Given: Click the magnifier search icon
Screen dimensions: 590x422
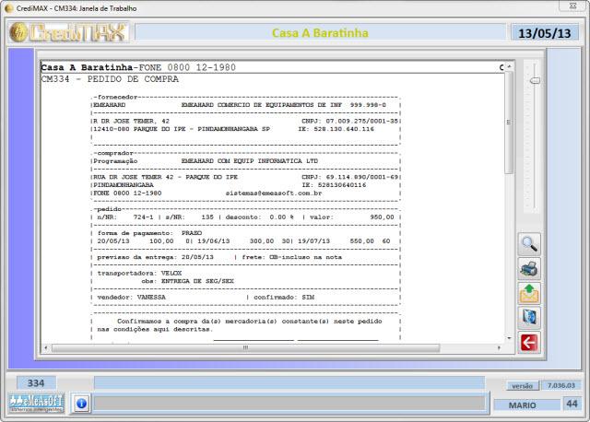Looking at the screenshot, I should click(529, 245).
